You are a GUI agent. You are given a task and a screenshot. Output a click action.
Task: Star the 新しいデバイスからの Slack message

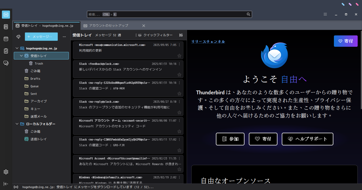click(x=179, y=75)
